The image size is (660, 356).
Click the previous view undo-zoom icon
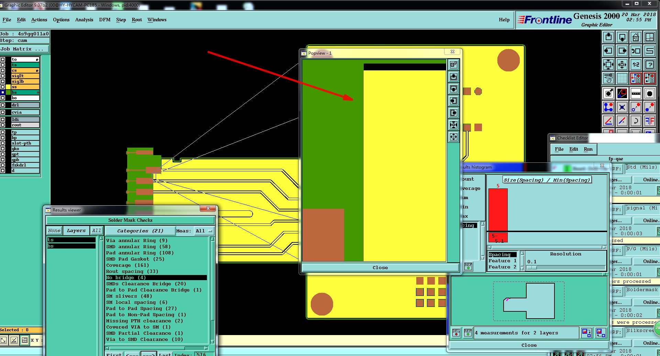tap(636, 51)
